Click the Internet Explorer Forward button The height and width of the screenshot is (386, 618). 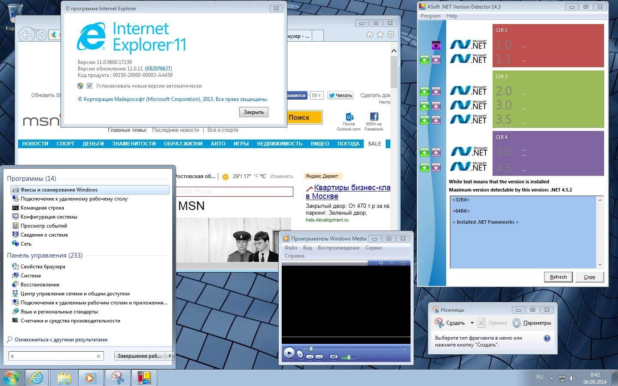pos(41,35)
